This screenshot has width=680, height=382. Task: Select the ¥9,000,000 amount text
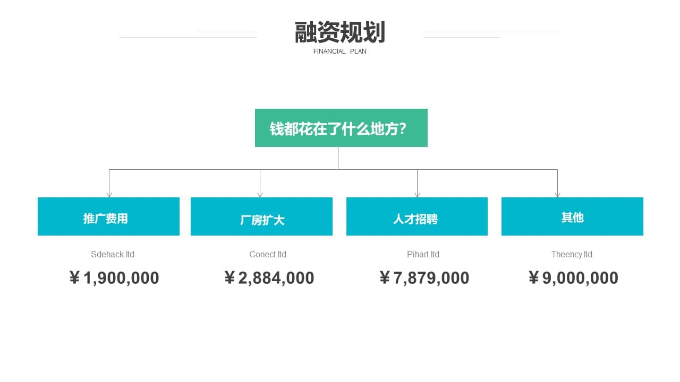573,278
